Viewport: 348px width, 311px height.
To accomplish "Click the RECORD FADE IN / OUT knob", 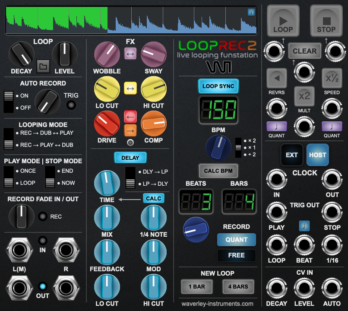I will 22,216.
